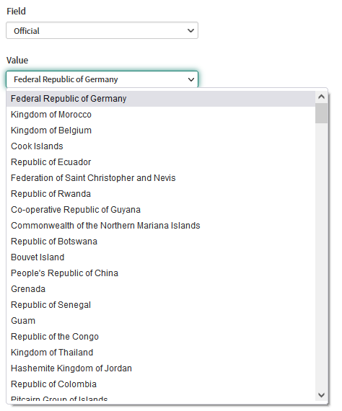Pick Grenada in the value list
Image resolution: width=342 pixels, height=411 pixels.
pyautogui.click(x=161, y=289)
